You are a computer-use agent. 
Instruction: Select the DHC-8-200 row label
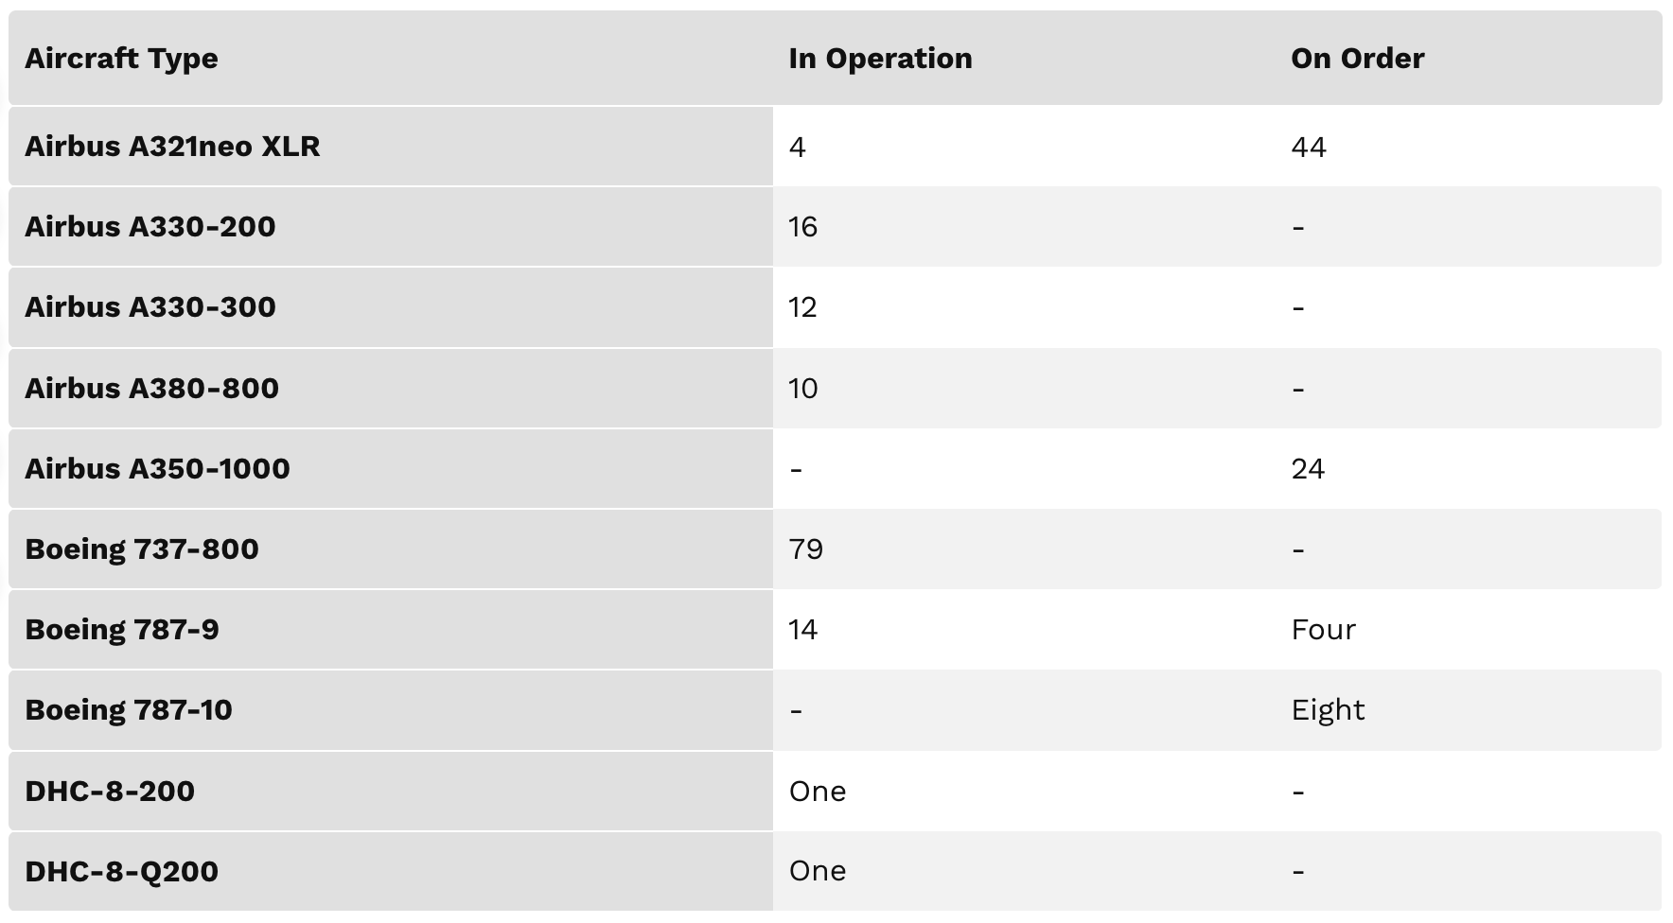coord(109,792)
